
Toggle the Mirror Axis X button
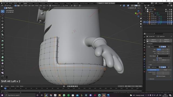159,49
